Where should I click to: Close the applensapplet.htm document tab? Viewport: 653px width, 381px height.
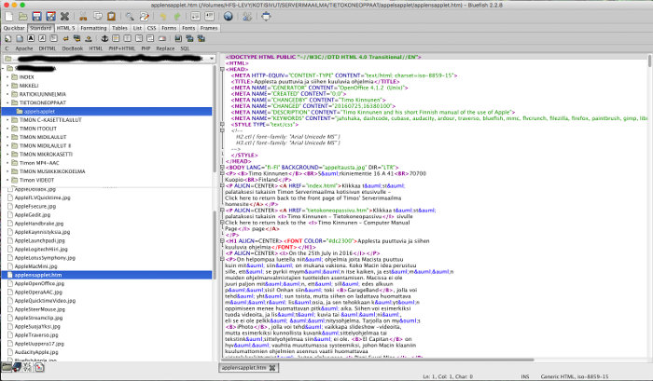click(272, 368)
